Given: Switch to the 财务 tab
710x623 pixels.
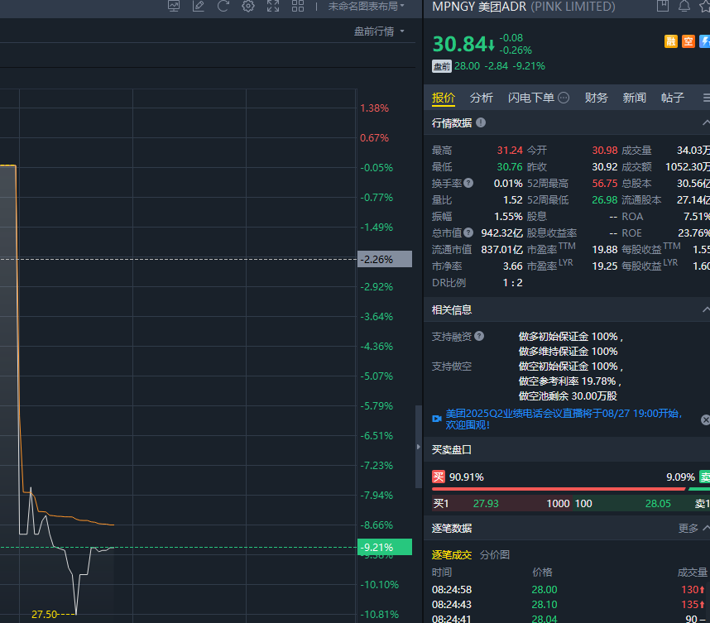Looking at the screenshot, I should point(596,98).
